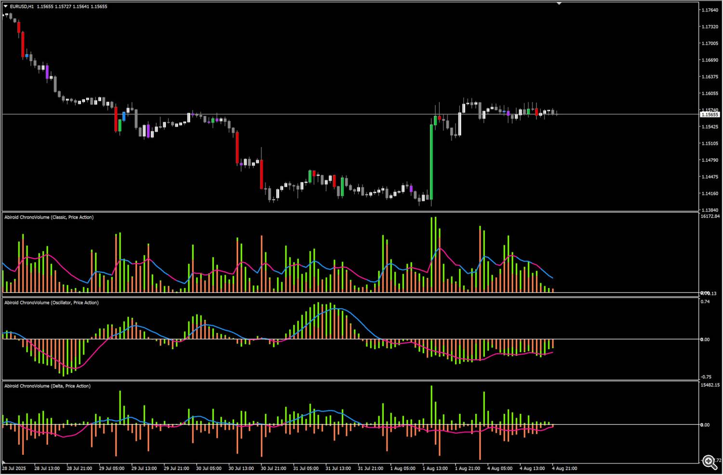Screen dimensions: 723x475
Task: Click the 30 Jul 21:00 time label
Action: pyautogui.click(x=274, y=468)
